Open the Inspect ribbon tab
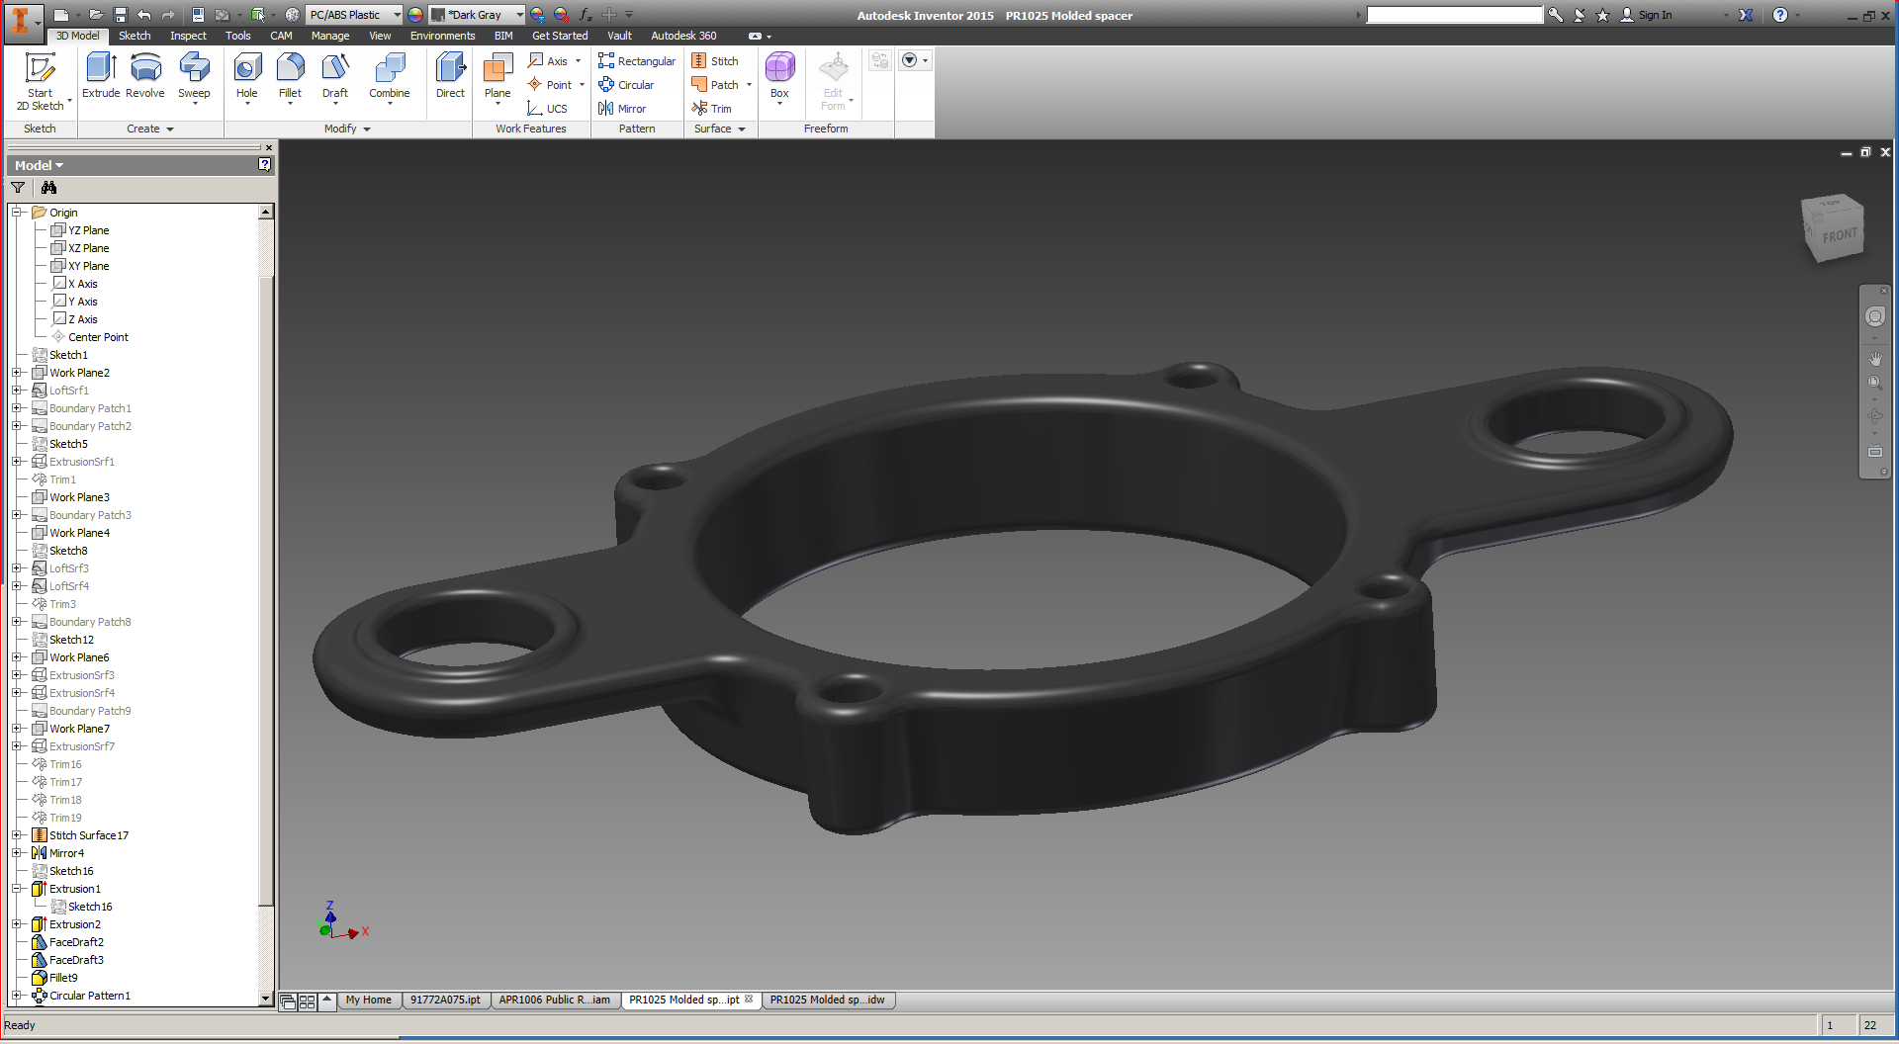This screenshot has width=1899, height=1044. (188, 36)
